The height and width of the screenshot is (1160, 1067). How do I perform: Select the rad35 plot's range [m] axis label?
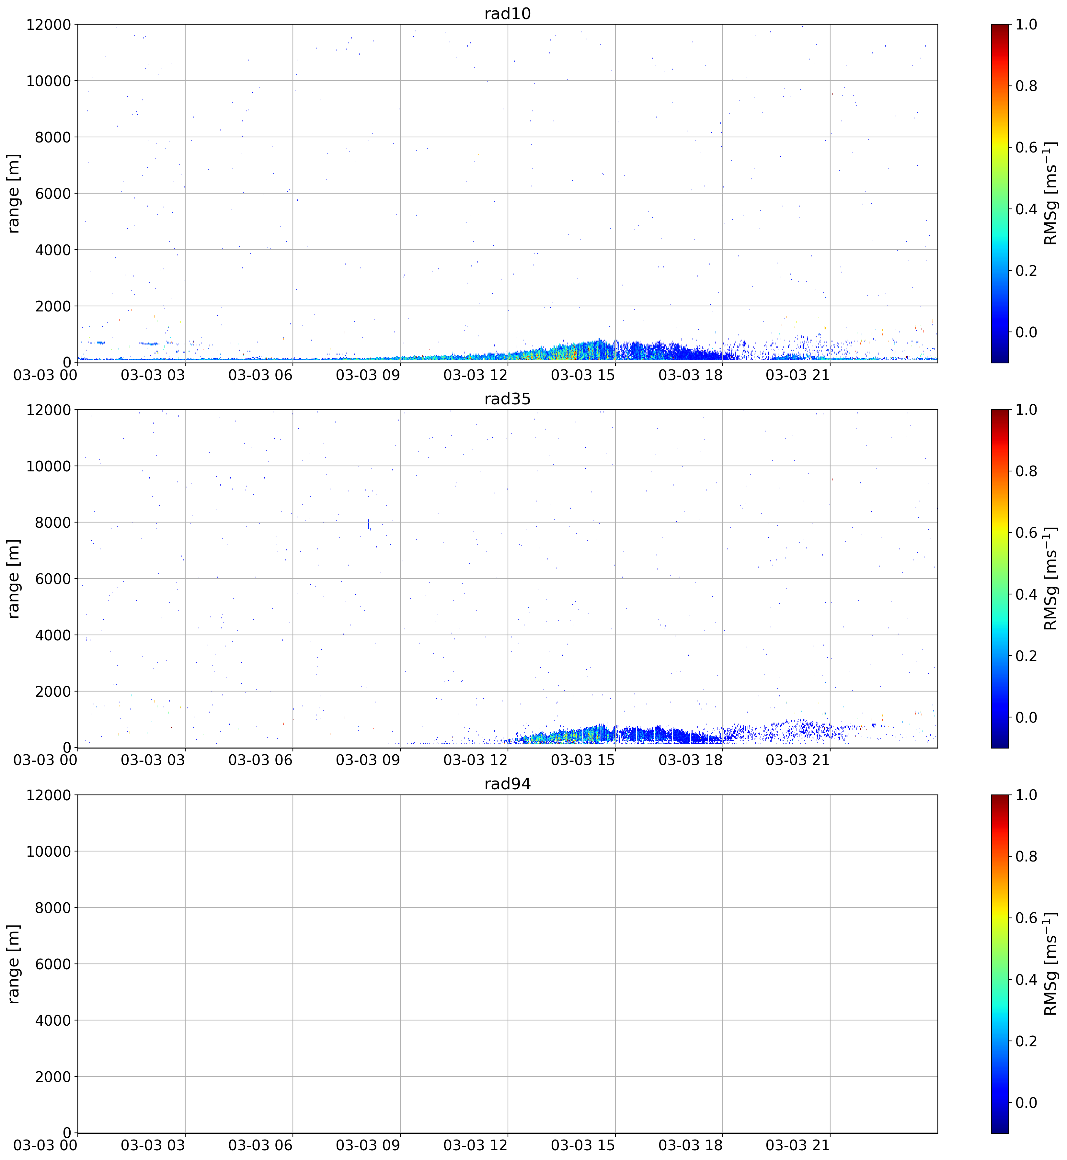point(13,579)
